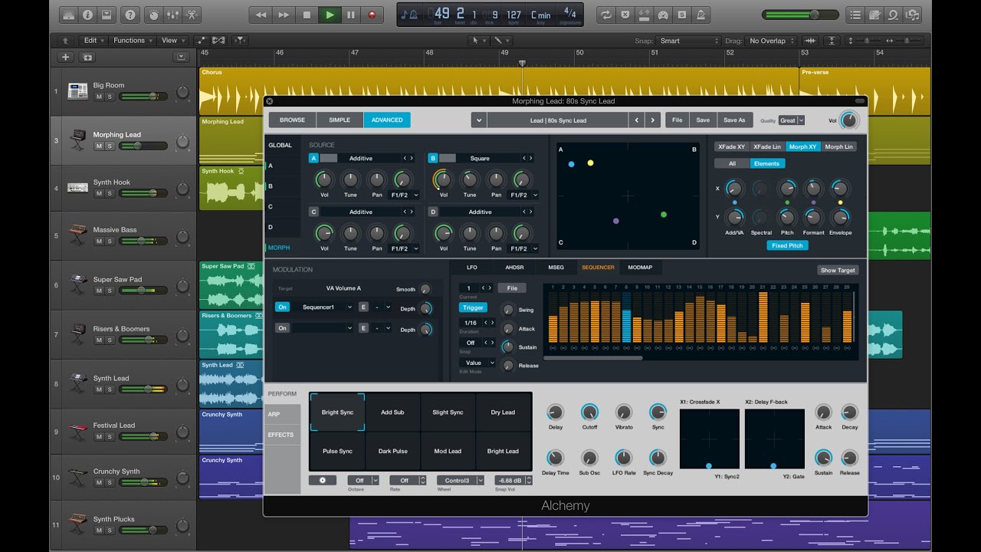Open the Drag No Overlap dropdown

pos(773,41)
